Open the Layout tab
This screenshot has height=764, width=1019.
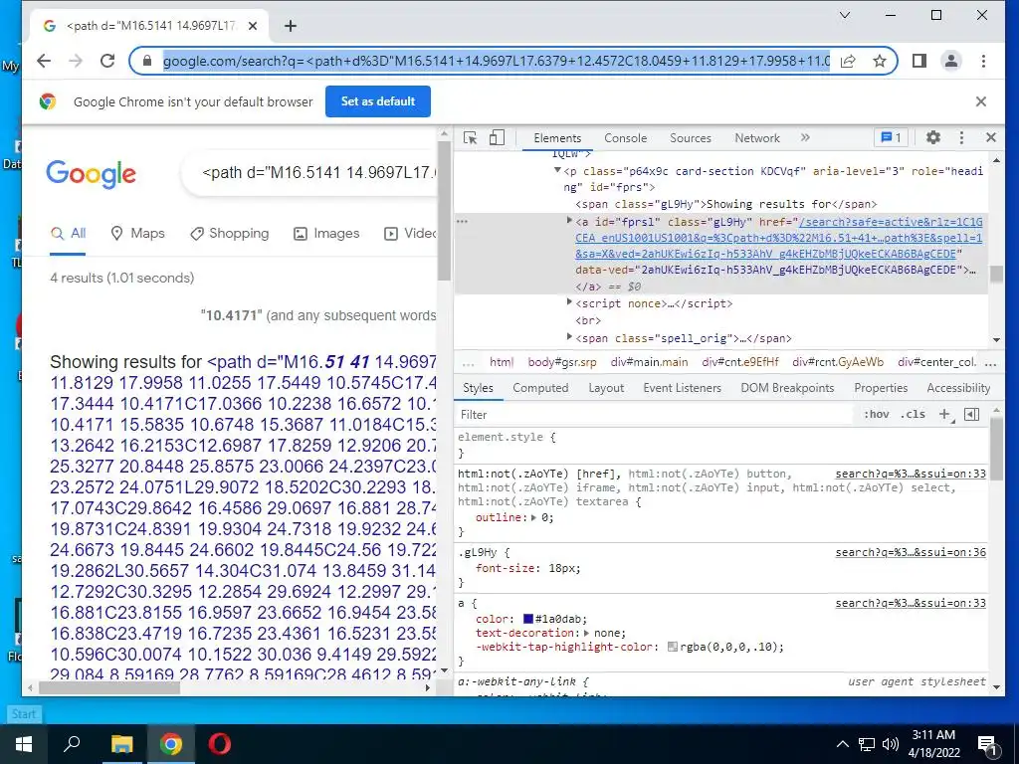click(x=606, y=388)
